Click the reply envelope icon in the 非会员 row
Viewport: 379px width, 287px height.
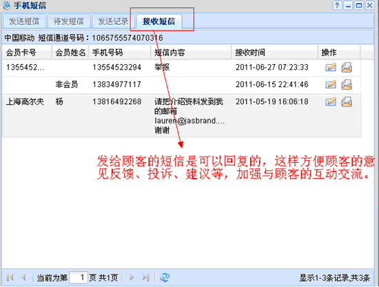tap(347, 85)
